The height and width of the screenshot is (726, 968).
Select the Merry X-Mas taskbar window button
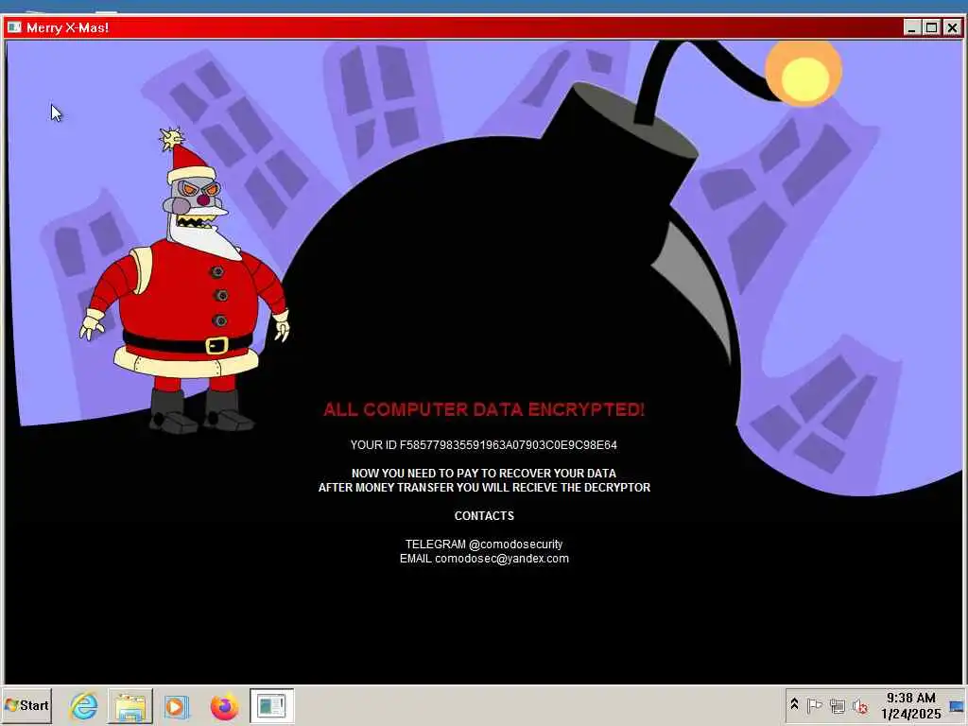[x=271, y=705]
